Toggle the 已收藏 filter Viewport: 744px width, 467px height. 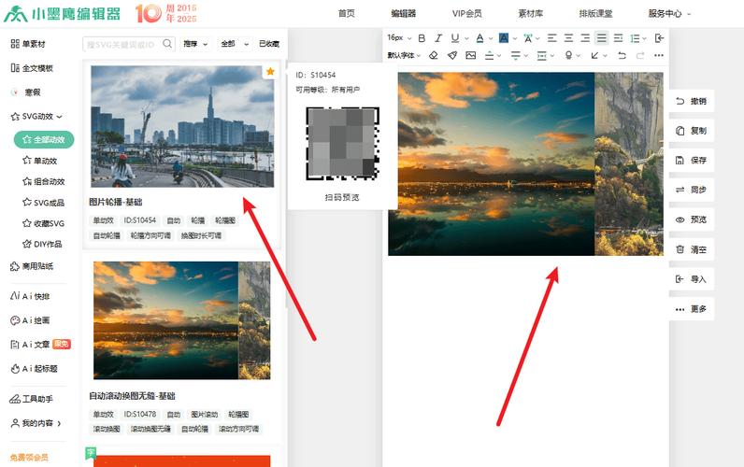269,44
